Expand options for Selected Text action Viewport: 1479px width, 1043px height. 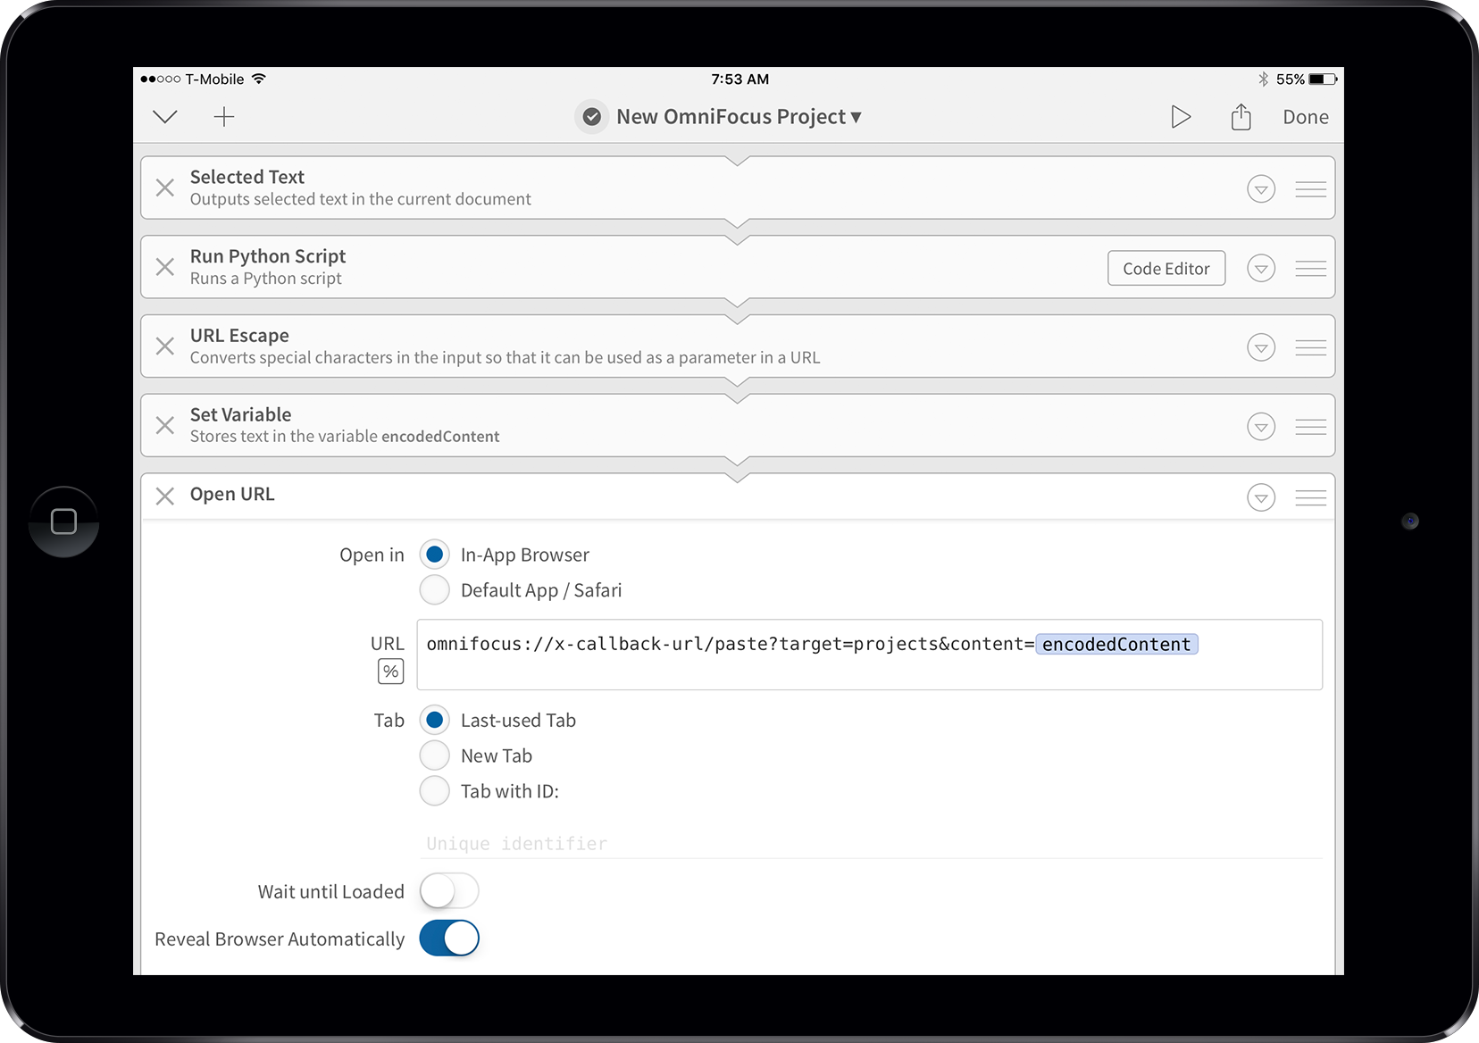tap(1261, 188)
